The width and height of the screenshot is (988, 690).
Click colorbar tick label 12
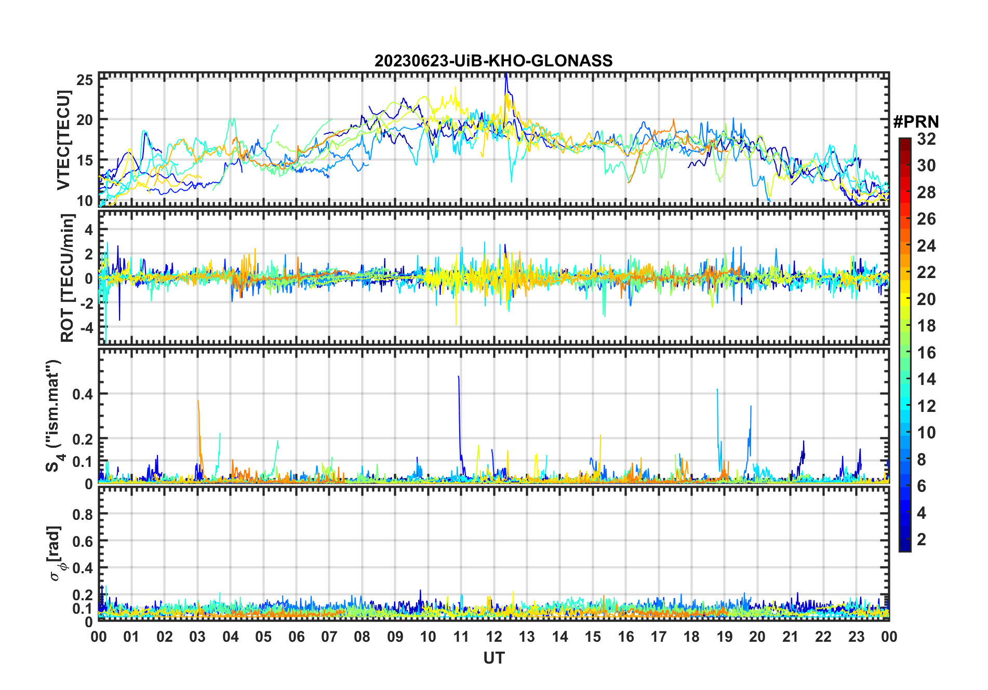(926, 406)
